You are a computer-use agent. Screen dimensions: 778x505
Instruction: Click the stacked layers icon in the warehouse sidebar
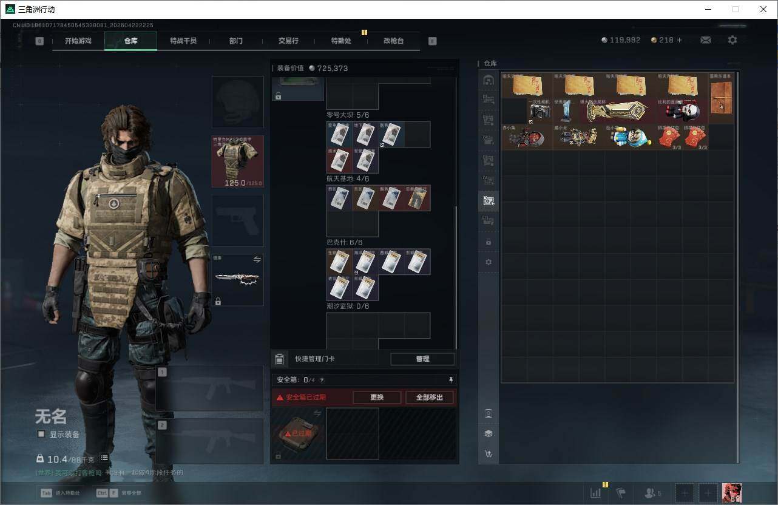489,433
